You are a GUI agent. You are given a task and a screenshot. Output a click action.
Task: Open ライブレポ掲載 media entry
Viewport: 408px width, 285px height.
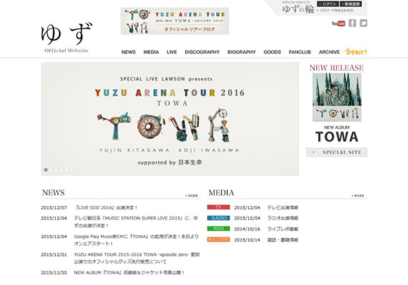tap(283, 229)
